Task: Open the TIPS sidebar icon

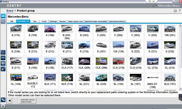Action: pos(3,58)
